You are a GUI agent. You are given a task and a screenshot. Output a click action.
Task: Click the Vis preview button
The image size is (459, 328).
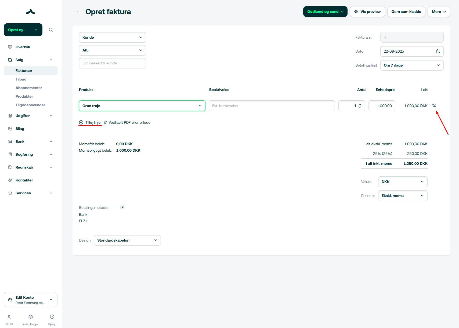[367, 12]
